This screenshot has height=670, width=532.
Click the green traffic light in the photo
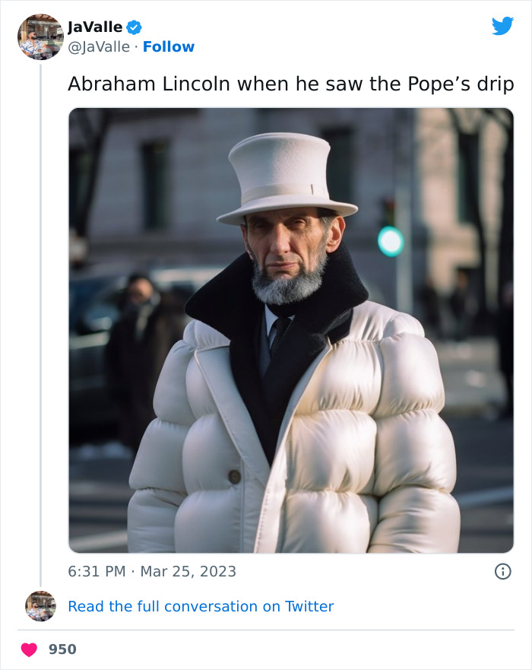click(x=391, y=241)
